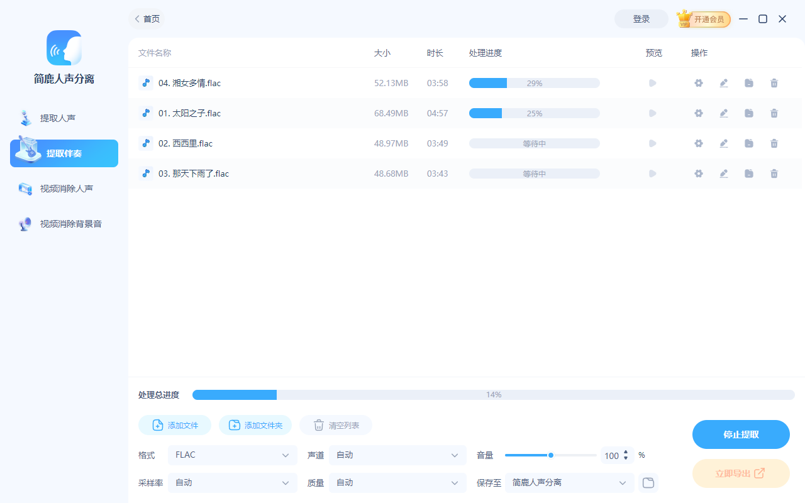Click 添加文件 to add files

point(174,424)
